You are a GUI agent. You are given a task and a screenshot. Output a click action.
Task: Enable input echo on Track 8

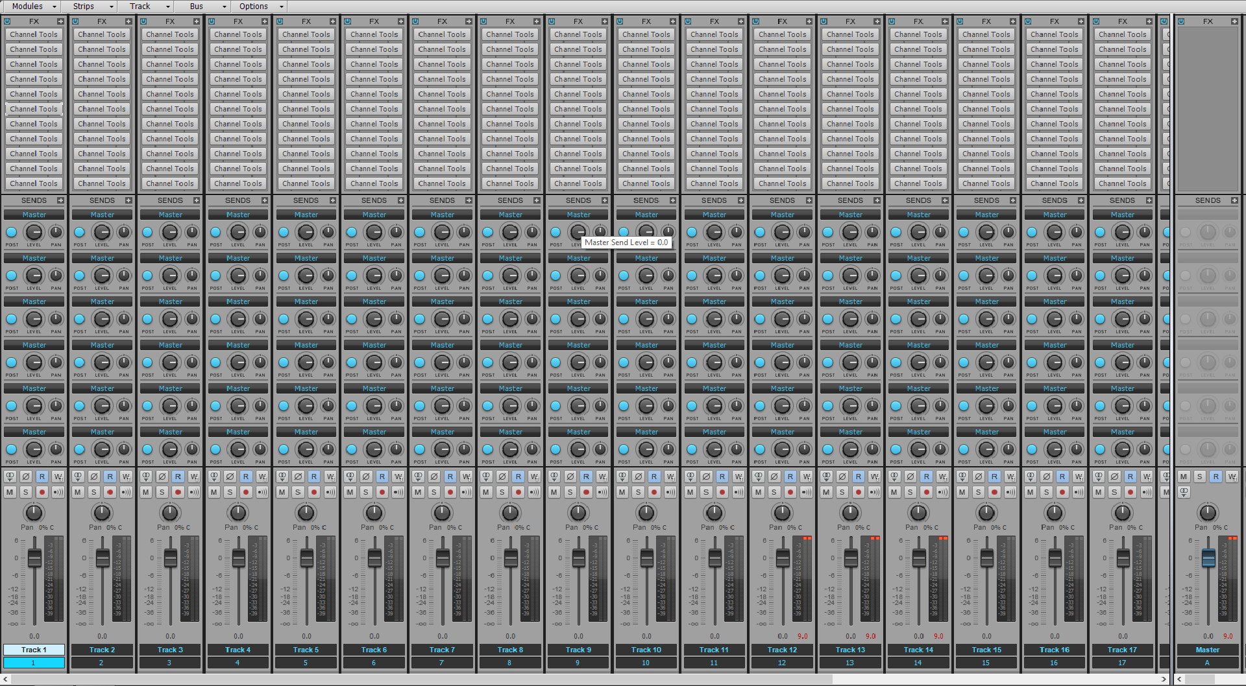click(x=534, y=492)
